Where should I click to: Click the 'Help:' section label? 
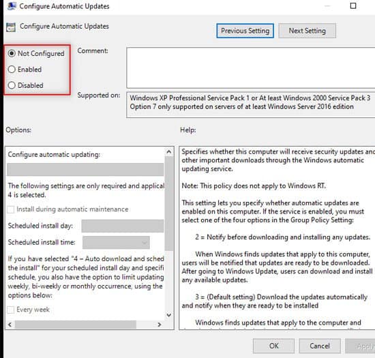pos(188,130)
